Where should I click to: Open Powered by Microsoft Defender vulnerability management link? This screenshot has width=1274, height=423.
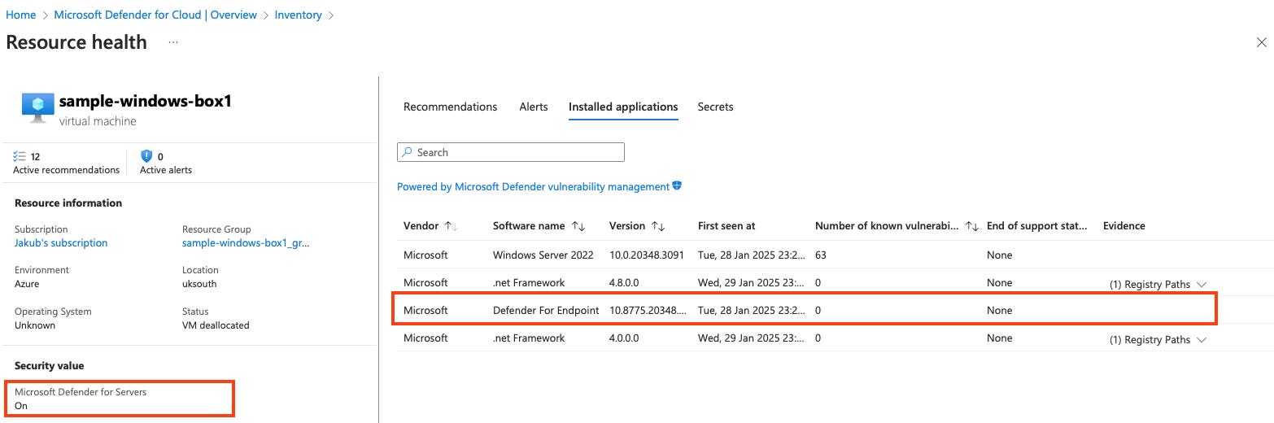[533, 186]
